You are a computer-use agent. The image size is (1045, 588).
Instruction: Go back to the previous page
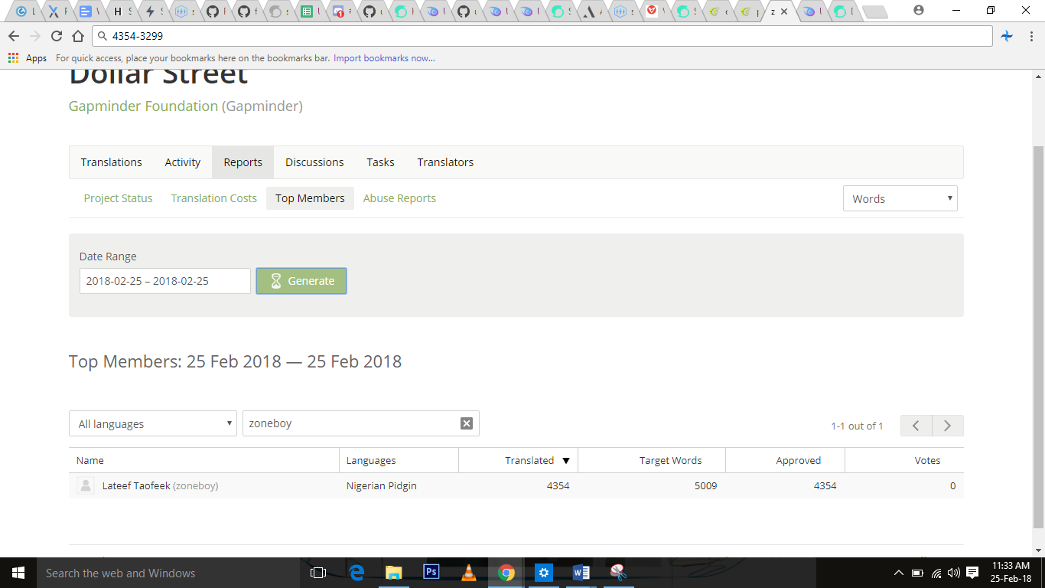click(14, 36)
